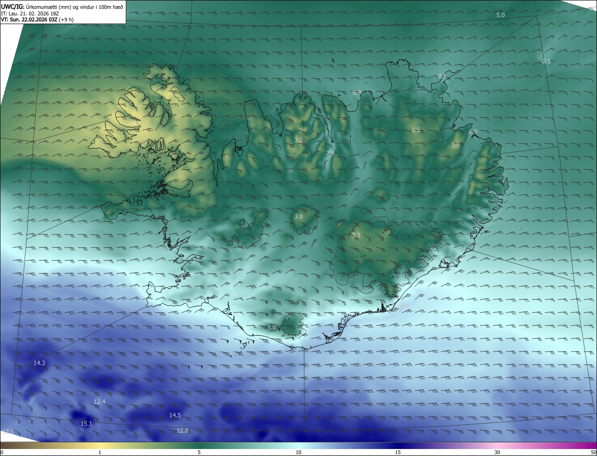Click the 5 tick label on the colour scale

[x=199, y=452]
